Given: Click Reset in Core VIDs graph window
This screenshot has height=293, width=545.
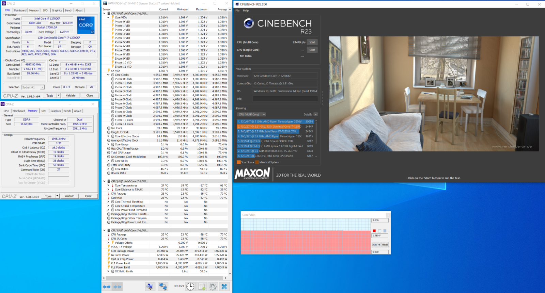Looking at the screenshot, I should (x=385, y=245).
